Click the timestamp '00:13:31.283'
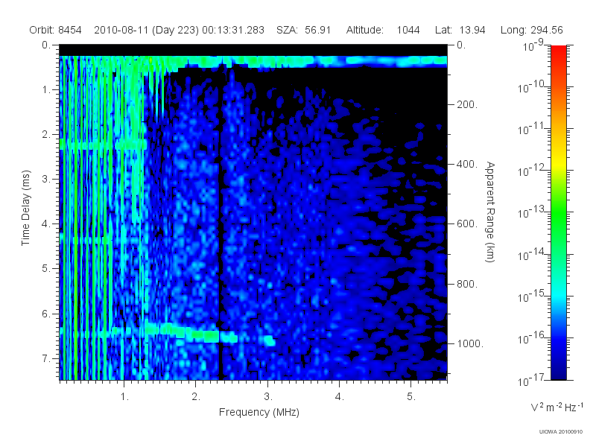The height and width of the screenshot is (447, 596). [233, 30]
